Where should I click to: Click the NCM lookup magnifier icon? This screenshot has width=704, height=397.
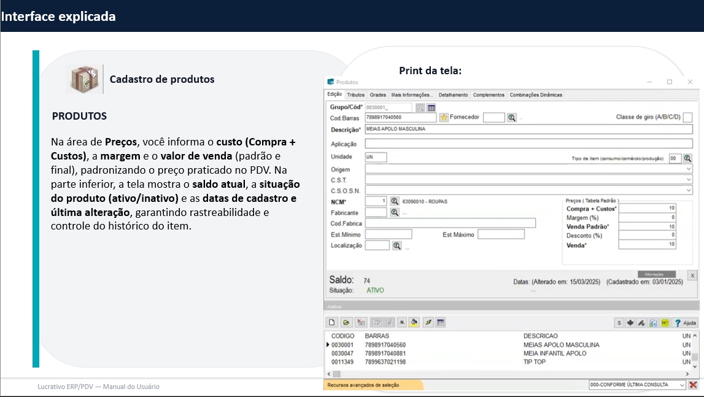tap(395, 201)
